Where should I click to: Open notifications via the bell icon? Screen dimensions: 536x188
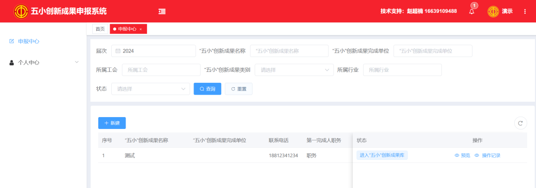pyautogui.click(x=472, y=11)
